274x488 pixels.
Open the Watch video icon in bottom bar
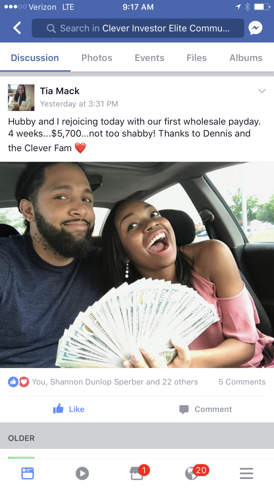click(x=82, y=473)
